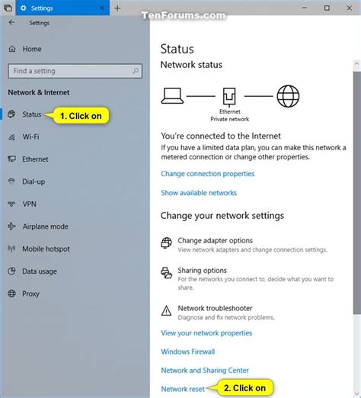Viewport: 361px width, 398px height.
Task: Open Wi-Fi settings
Action: (30, 137)
